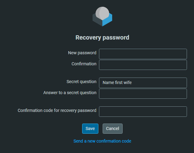Click the gray sphere in the logo
194x153 pixels.
102,13
